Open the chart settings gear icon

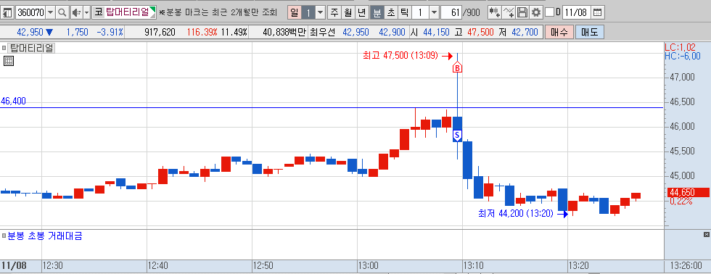pos(536,12)
